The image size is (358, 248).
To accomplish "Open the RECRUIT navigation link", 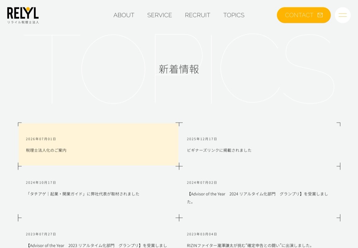I will click(198, 15).
